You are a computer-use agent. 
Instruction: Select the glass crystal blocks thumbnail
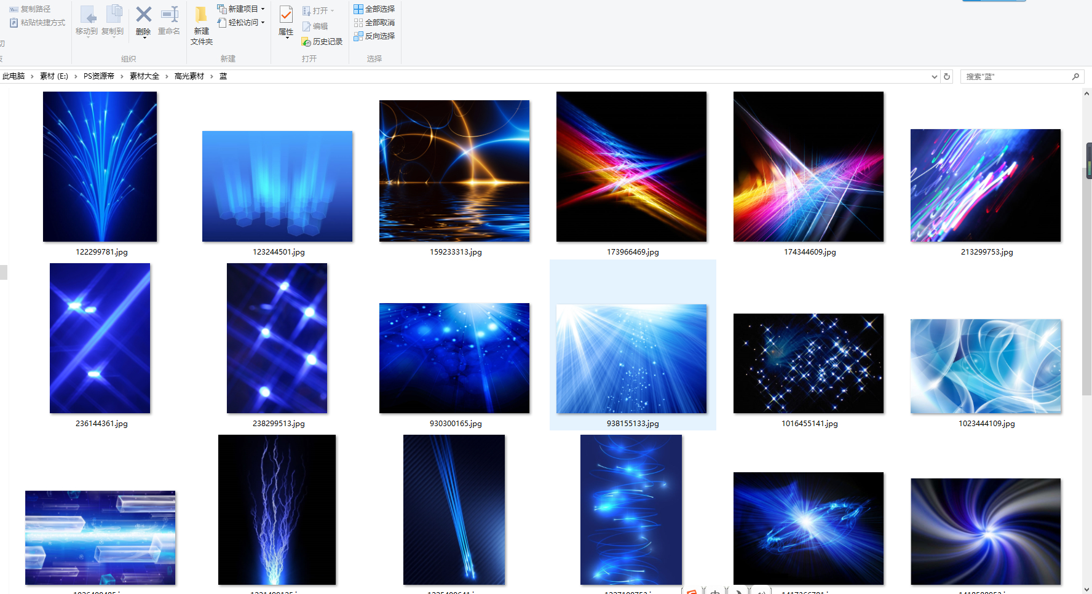100,537
